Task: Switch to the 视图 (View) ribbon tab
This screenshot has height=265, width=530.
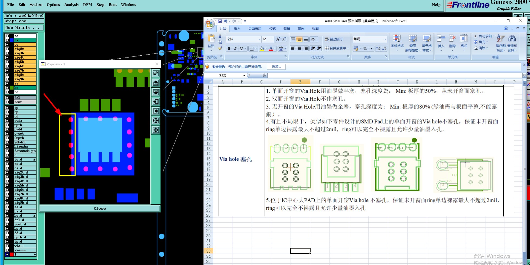Action: 315,28
